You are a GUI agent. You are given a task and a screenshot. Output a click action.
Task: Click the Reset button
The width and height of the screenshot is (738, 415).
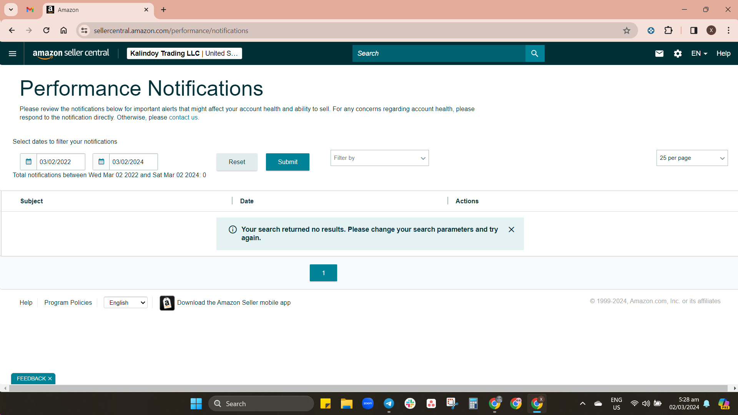(x=237, y=162)
